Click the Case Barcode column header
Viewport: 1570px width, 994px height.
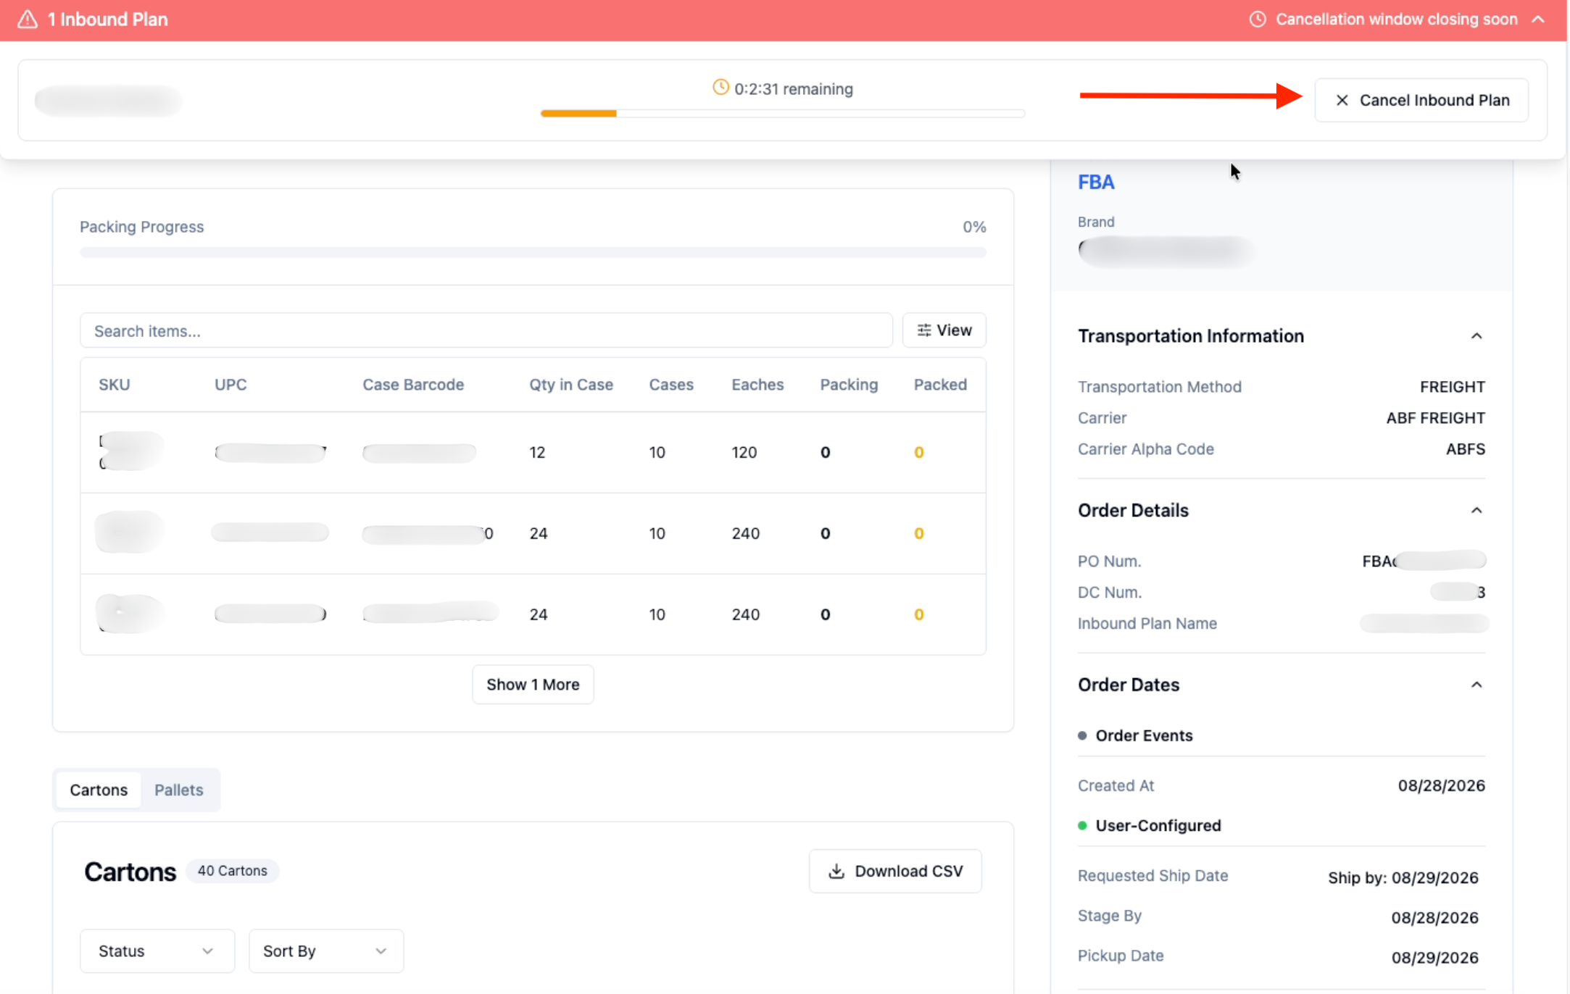(413, 385)
